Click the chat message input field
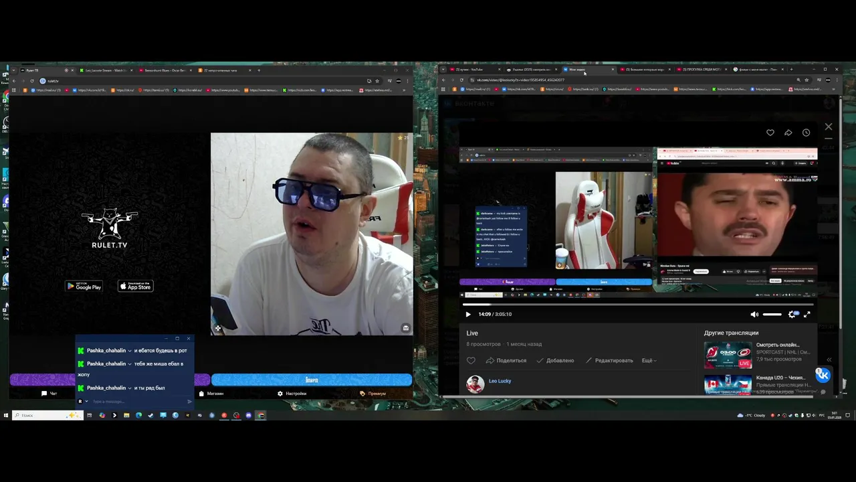Image resolution: width=856 pixels, height=482 pixels. [x=137, y=402]
